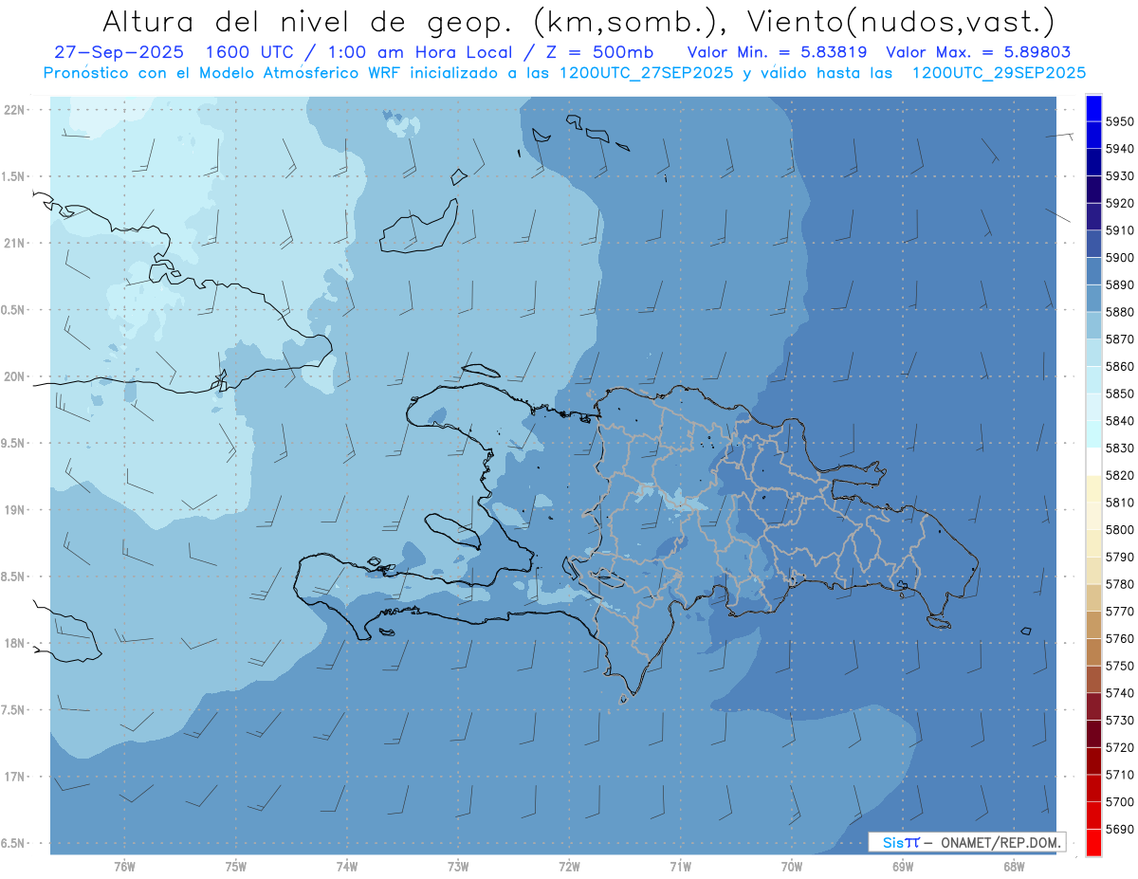
Task: Pick the legend swatch between 5760 and 5770
Action: click(1093, 625)
